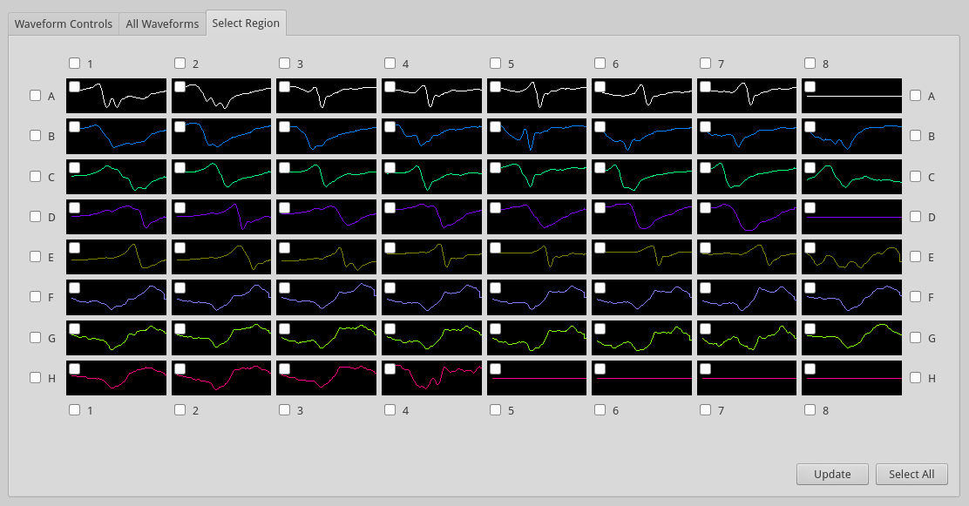Viewport: 969px width, 506px height.
Task: Tick the bottom column 8 checkbox
Action: coord(810,409)
